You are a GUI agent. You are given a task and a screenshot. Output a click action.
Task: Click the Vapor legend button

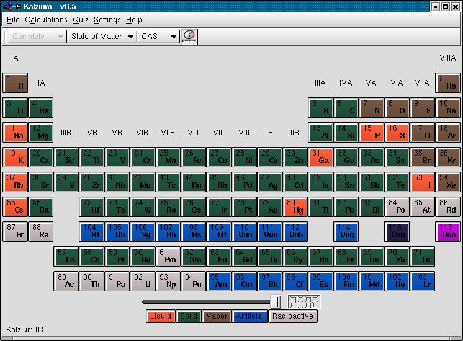click(x=217, y=316)
